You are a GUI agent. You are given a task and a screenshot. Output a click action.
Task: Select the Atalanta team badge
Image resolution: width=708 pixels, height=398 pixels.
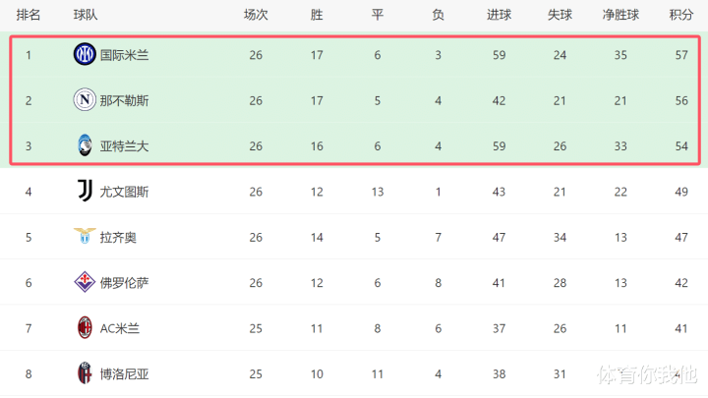pyautogui.click(x=85, y=145)
